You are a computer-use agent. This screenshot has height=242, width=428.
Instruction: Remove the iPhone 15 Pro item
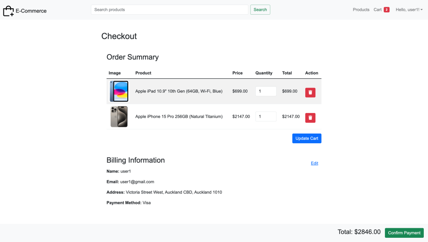(x=310, y=118)
